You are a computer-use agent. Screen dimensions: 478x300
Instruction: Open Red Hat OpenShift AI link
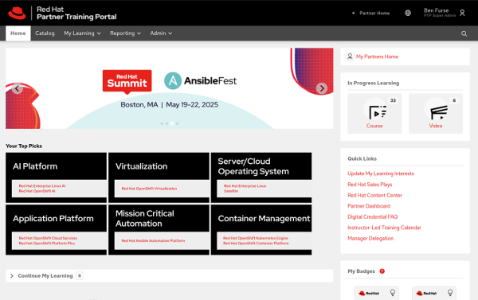point(37,191)
